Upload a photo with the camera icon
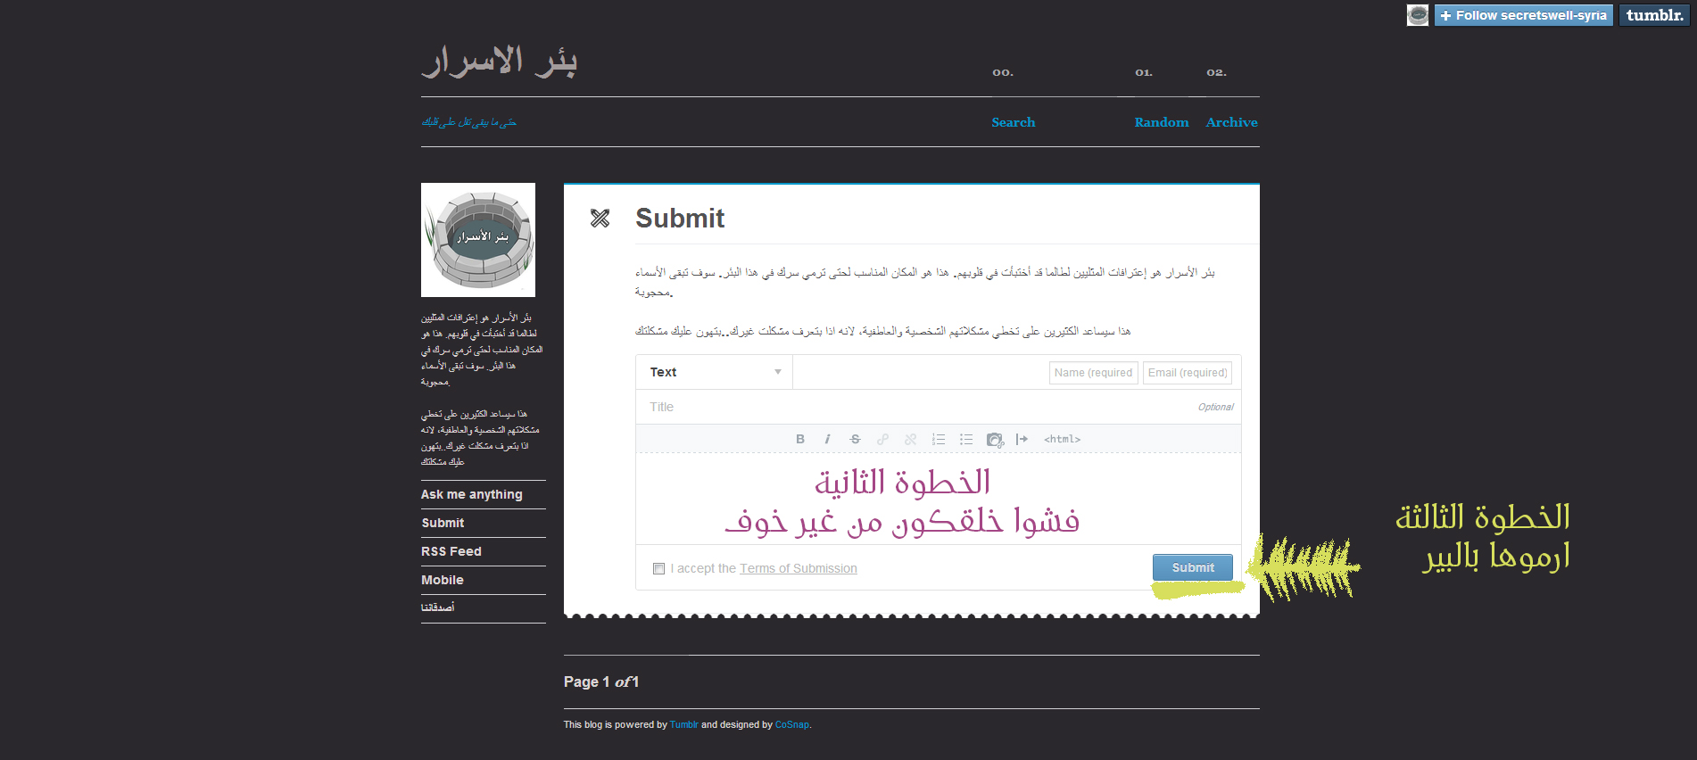Image resolution: width=1697 pixels, height=760 pixels. click(994, 439)
